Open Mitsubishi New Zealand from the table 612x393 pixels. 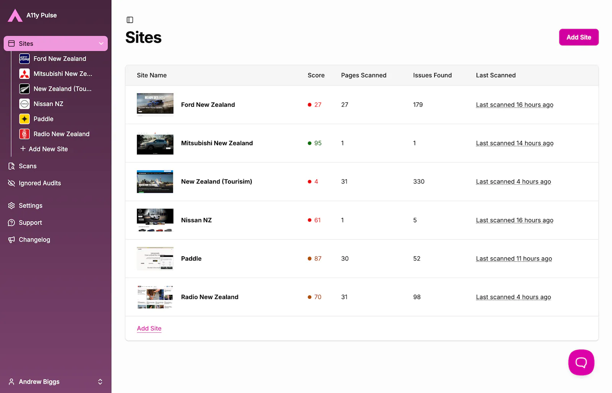(217, 143)
